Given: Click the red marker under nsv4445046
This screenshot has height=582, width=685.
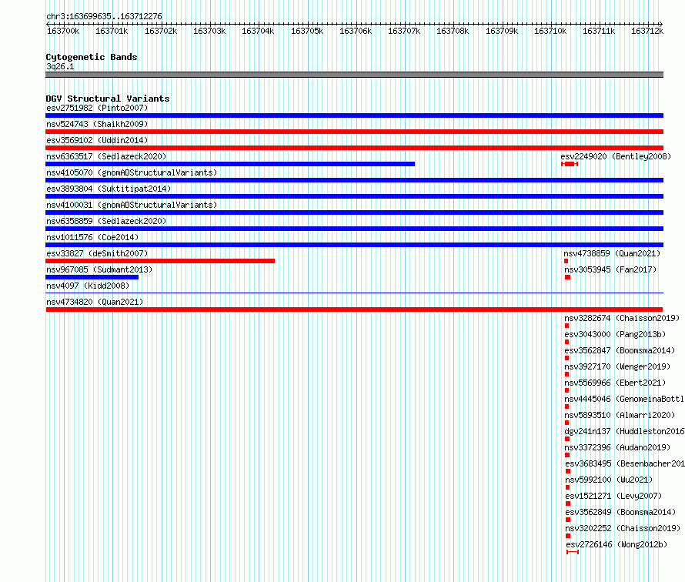Looking at the screenshot, I should coord(566,406).
